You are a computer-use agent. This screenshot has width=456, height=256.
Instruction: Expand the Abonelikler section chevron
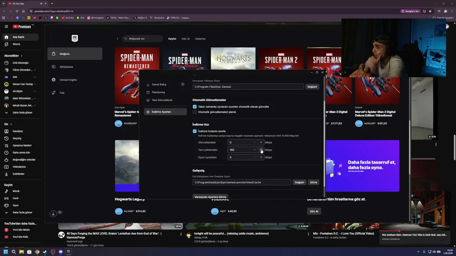coord(21,56)
